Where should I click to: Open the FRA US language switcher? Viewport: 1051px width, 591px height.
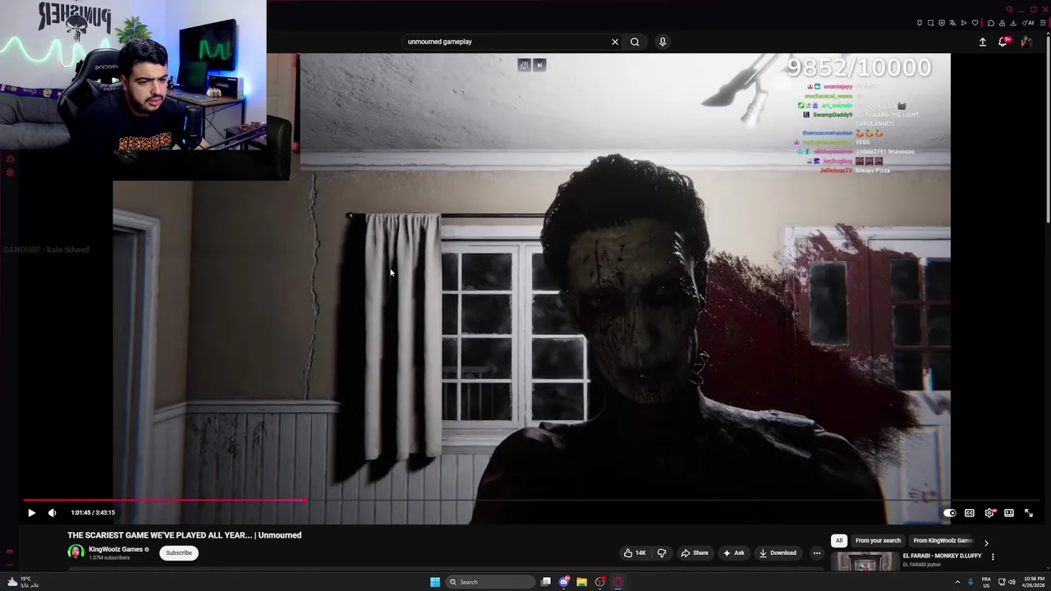pyautogui.click(x=986, y=582)
